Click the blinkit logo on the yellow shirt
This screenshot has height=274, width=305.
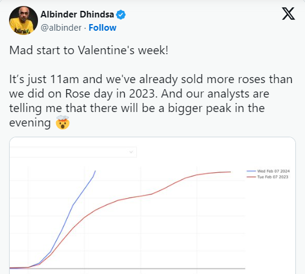coord(22,31)
